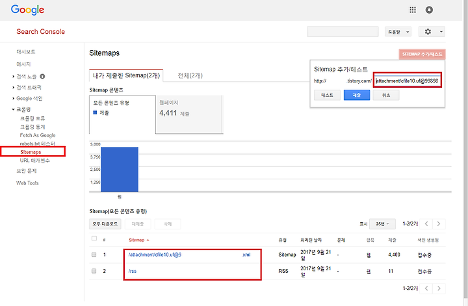Click the 취소 cancel button
468x306 pixels.
coord(386,95)
